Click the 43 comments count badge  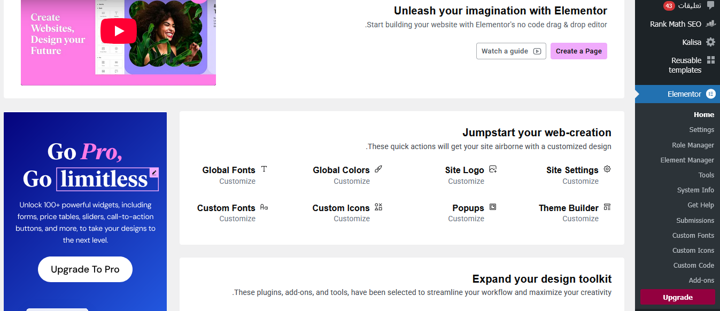coord(669,6)
